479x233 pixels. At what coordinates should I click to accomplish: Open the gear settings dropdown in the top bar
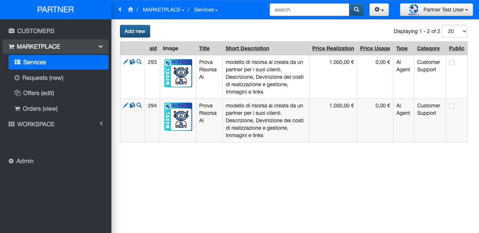pos(379,10)
